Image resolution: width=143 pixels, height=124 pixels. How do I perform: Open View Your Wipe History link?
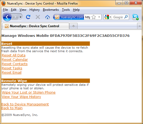pos(21,97)
